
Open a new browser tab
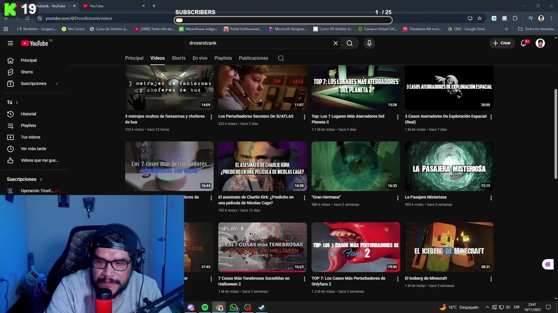(154, 6)
